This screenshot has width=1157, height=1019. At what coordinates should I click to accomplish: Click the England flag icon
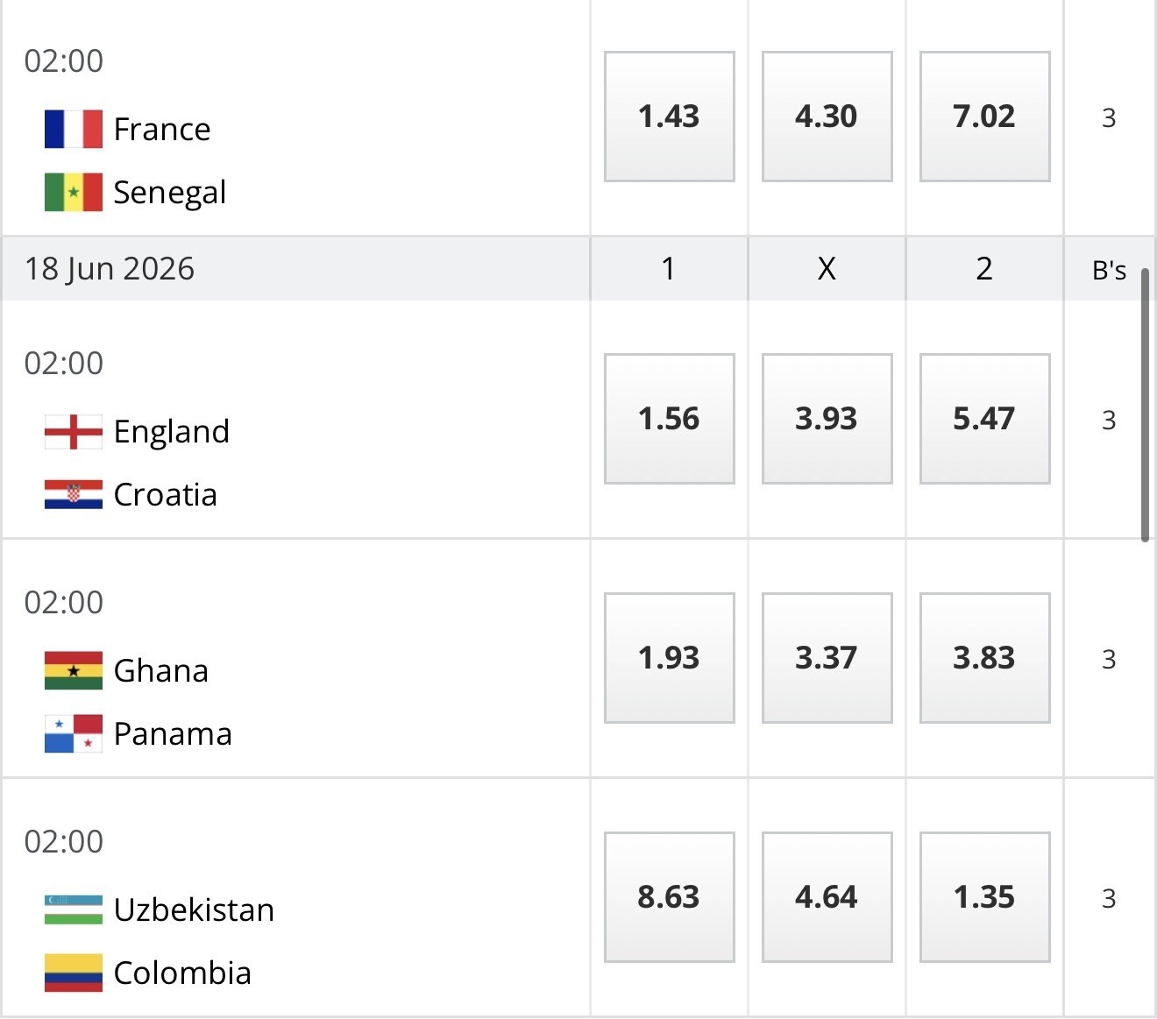click(x=74, y=431)
